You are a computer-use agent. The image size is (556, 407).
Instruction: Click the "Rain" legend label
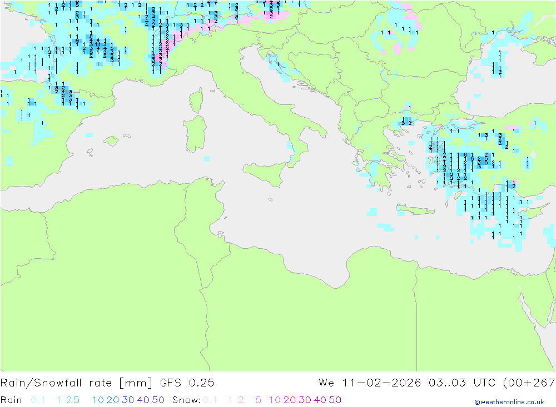pyautogui.click(x=11, y=400)
